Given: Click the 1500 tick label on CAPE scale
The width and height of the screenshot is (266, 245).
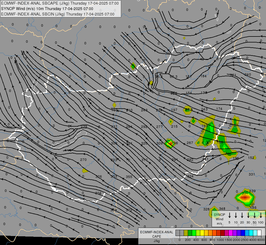Looking at the screenshot, I should [x=229, y=240].
